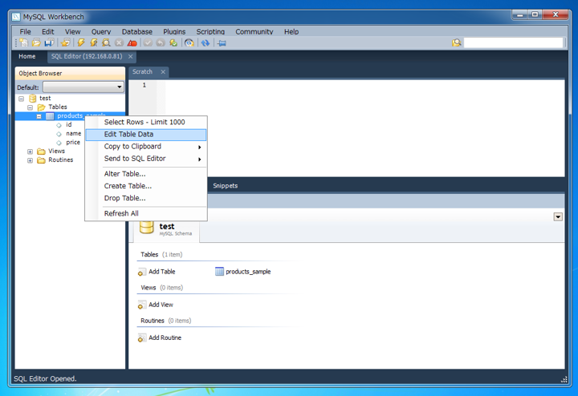This screenshot has width=578, height=396.
Task: Click the gray commit checkmark icon
Action: [148, 42]
